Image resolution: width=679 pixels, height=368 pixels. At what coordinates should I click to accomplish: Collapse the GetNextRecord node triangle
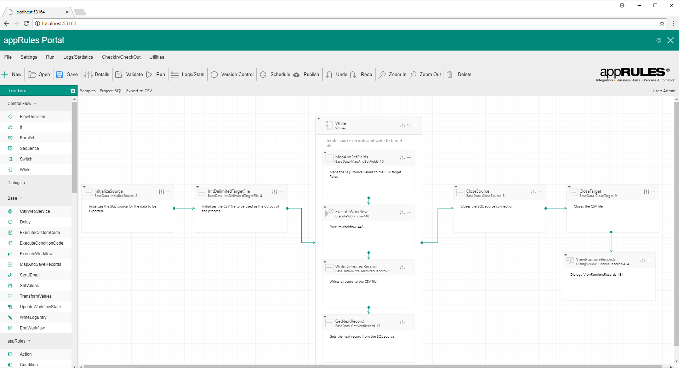coord(325,317)
